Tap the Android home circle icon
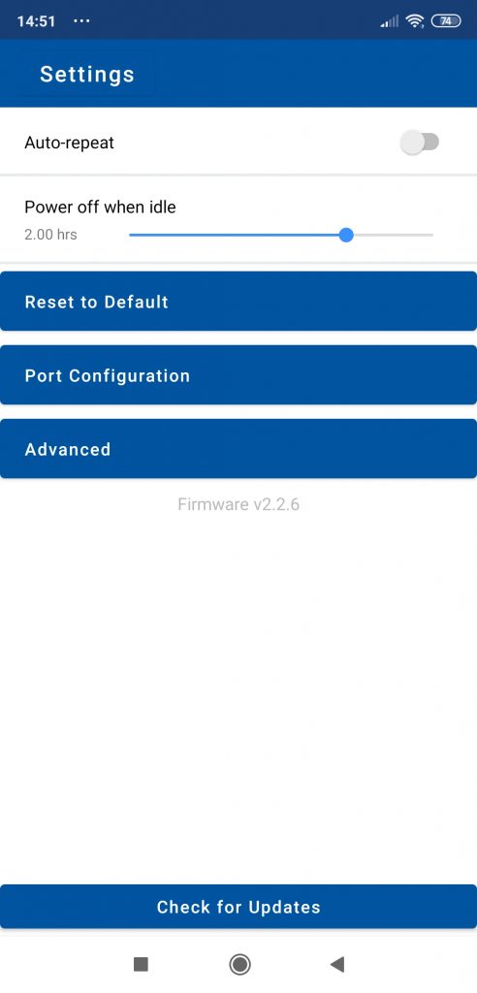The height and width of the screenshot is (993, 477). click(x=239, y=965)
